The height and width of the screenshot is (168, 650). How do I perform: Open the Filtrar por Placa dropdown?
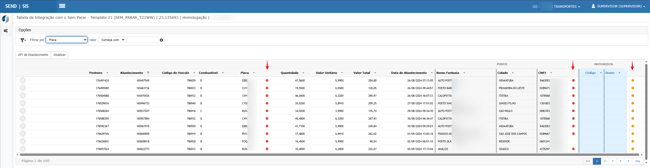67,40
